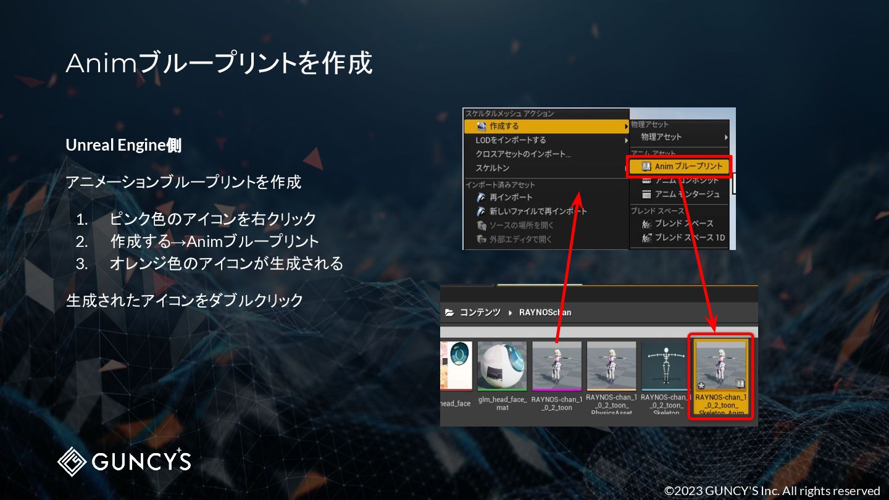The image size is (889, 500).
Task: Expand the 作成する submenu arrow
Action: pyautogui.click(x=625, y=127)
